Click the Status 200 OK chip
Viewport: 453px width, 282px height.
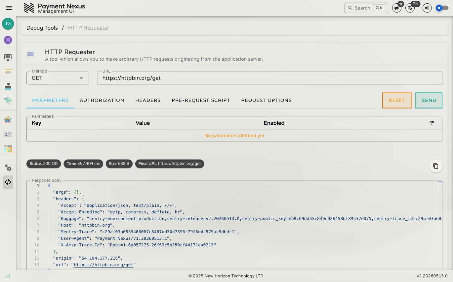[44, 164]
